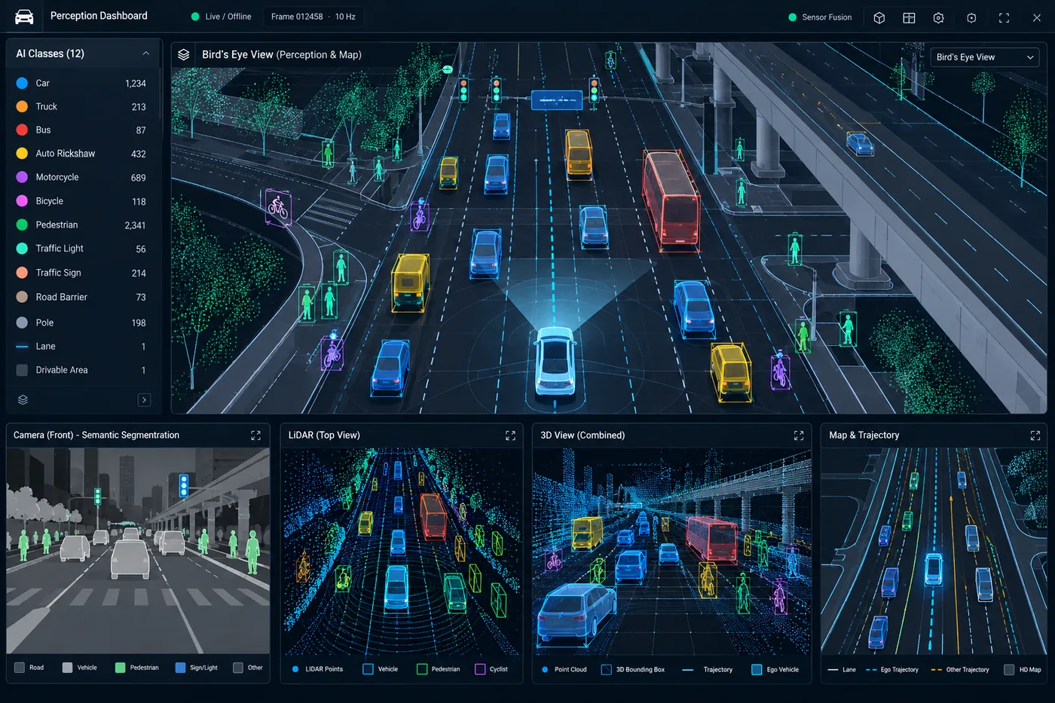Open the settings gear icon
This screenshot has height=703, width=1055.
(938, 17)
